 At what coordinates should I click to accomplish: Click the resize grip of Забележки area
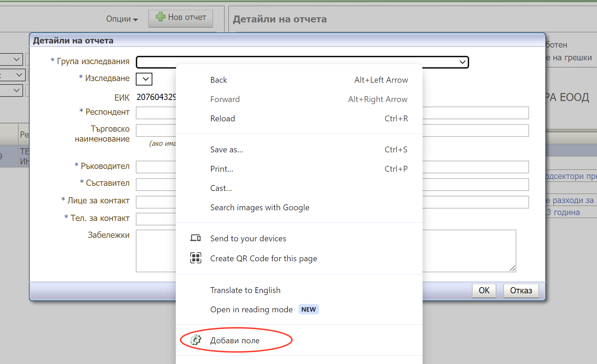click(512, 269)
